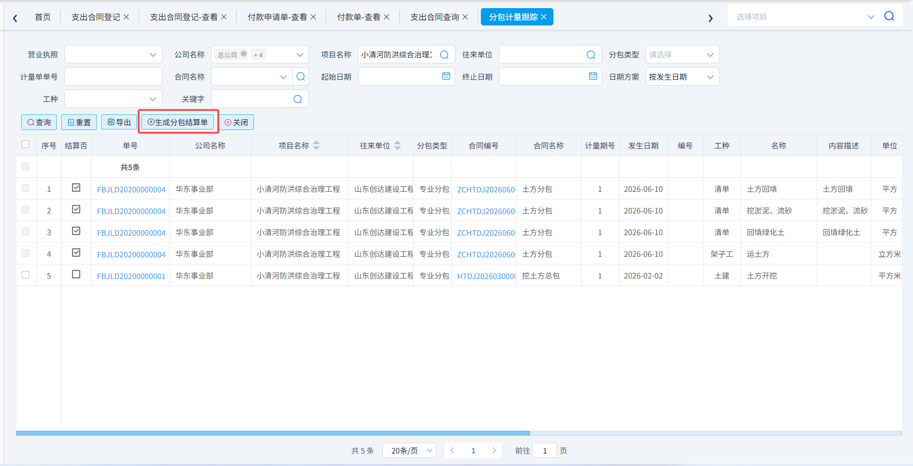The image size is (913, 466).
Task: Switch to the 首页 tab
Action: pyautogui.click(x=43, y=17)
